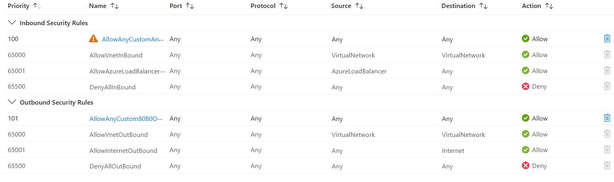Sort rules by Port column
The height and width of the screenshot is (182, 614).
point(182,6)
